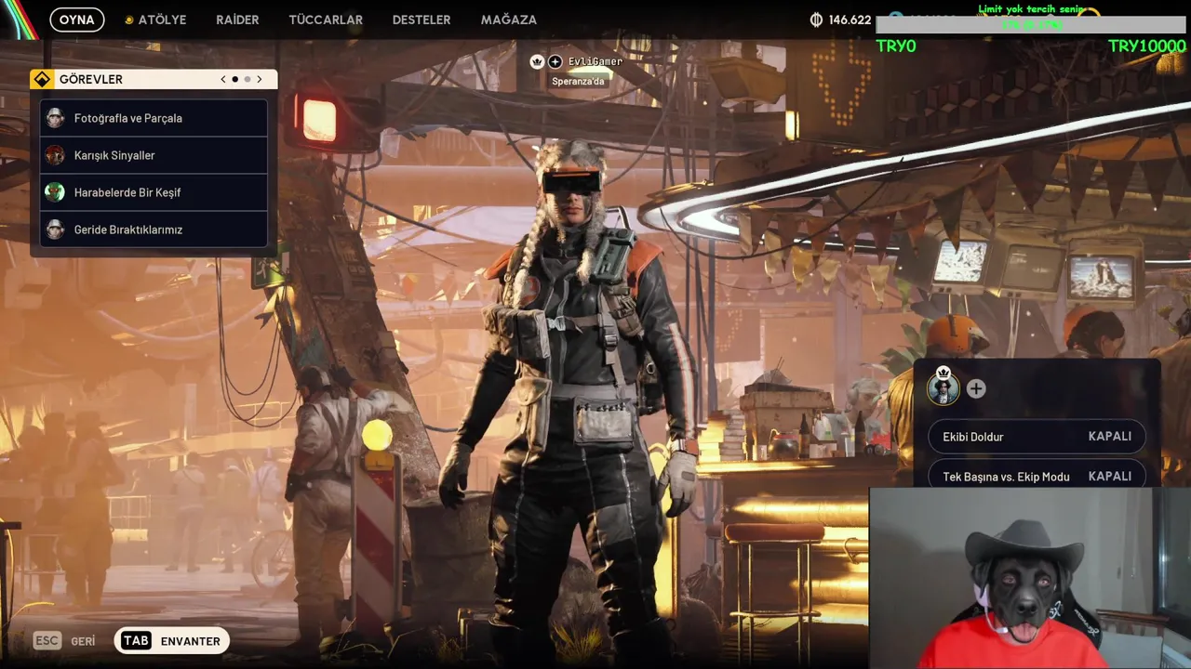Open quest Geride Bıraktıklarımız
The height and width of the screenshot is (669, 1191).
pyautogui.click(x=154, y=230)
